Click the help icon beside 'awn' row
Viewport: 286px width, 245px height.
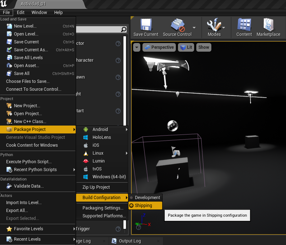coord(118,77)
